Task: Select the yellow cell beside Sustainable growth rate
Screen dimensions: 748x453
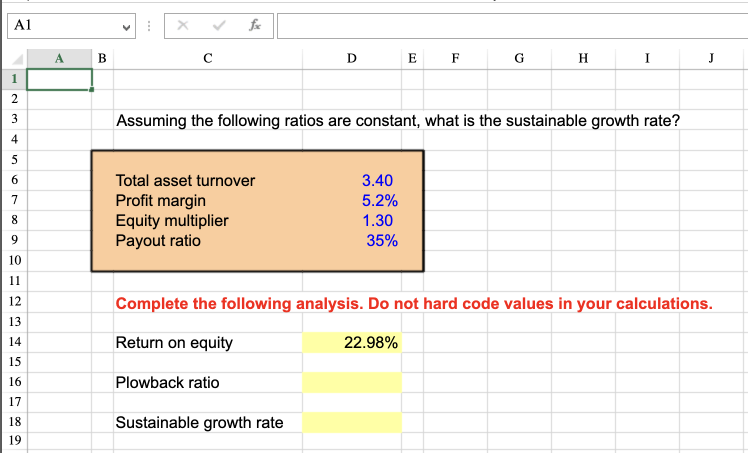Action: pos(351,422)
